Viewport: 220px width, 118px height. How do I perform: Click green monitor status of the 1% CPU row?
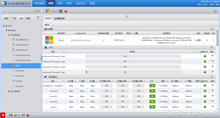(x=205, y=72)
